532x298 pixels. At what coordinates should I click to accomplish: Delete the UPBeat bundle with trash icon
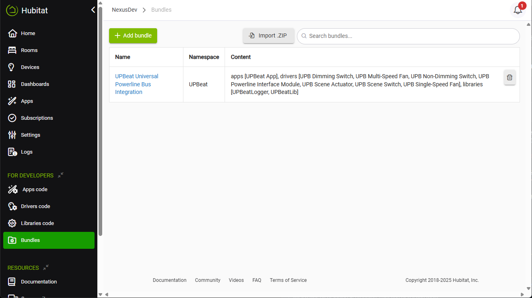(x=509, y=77)
